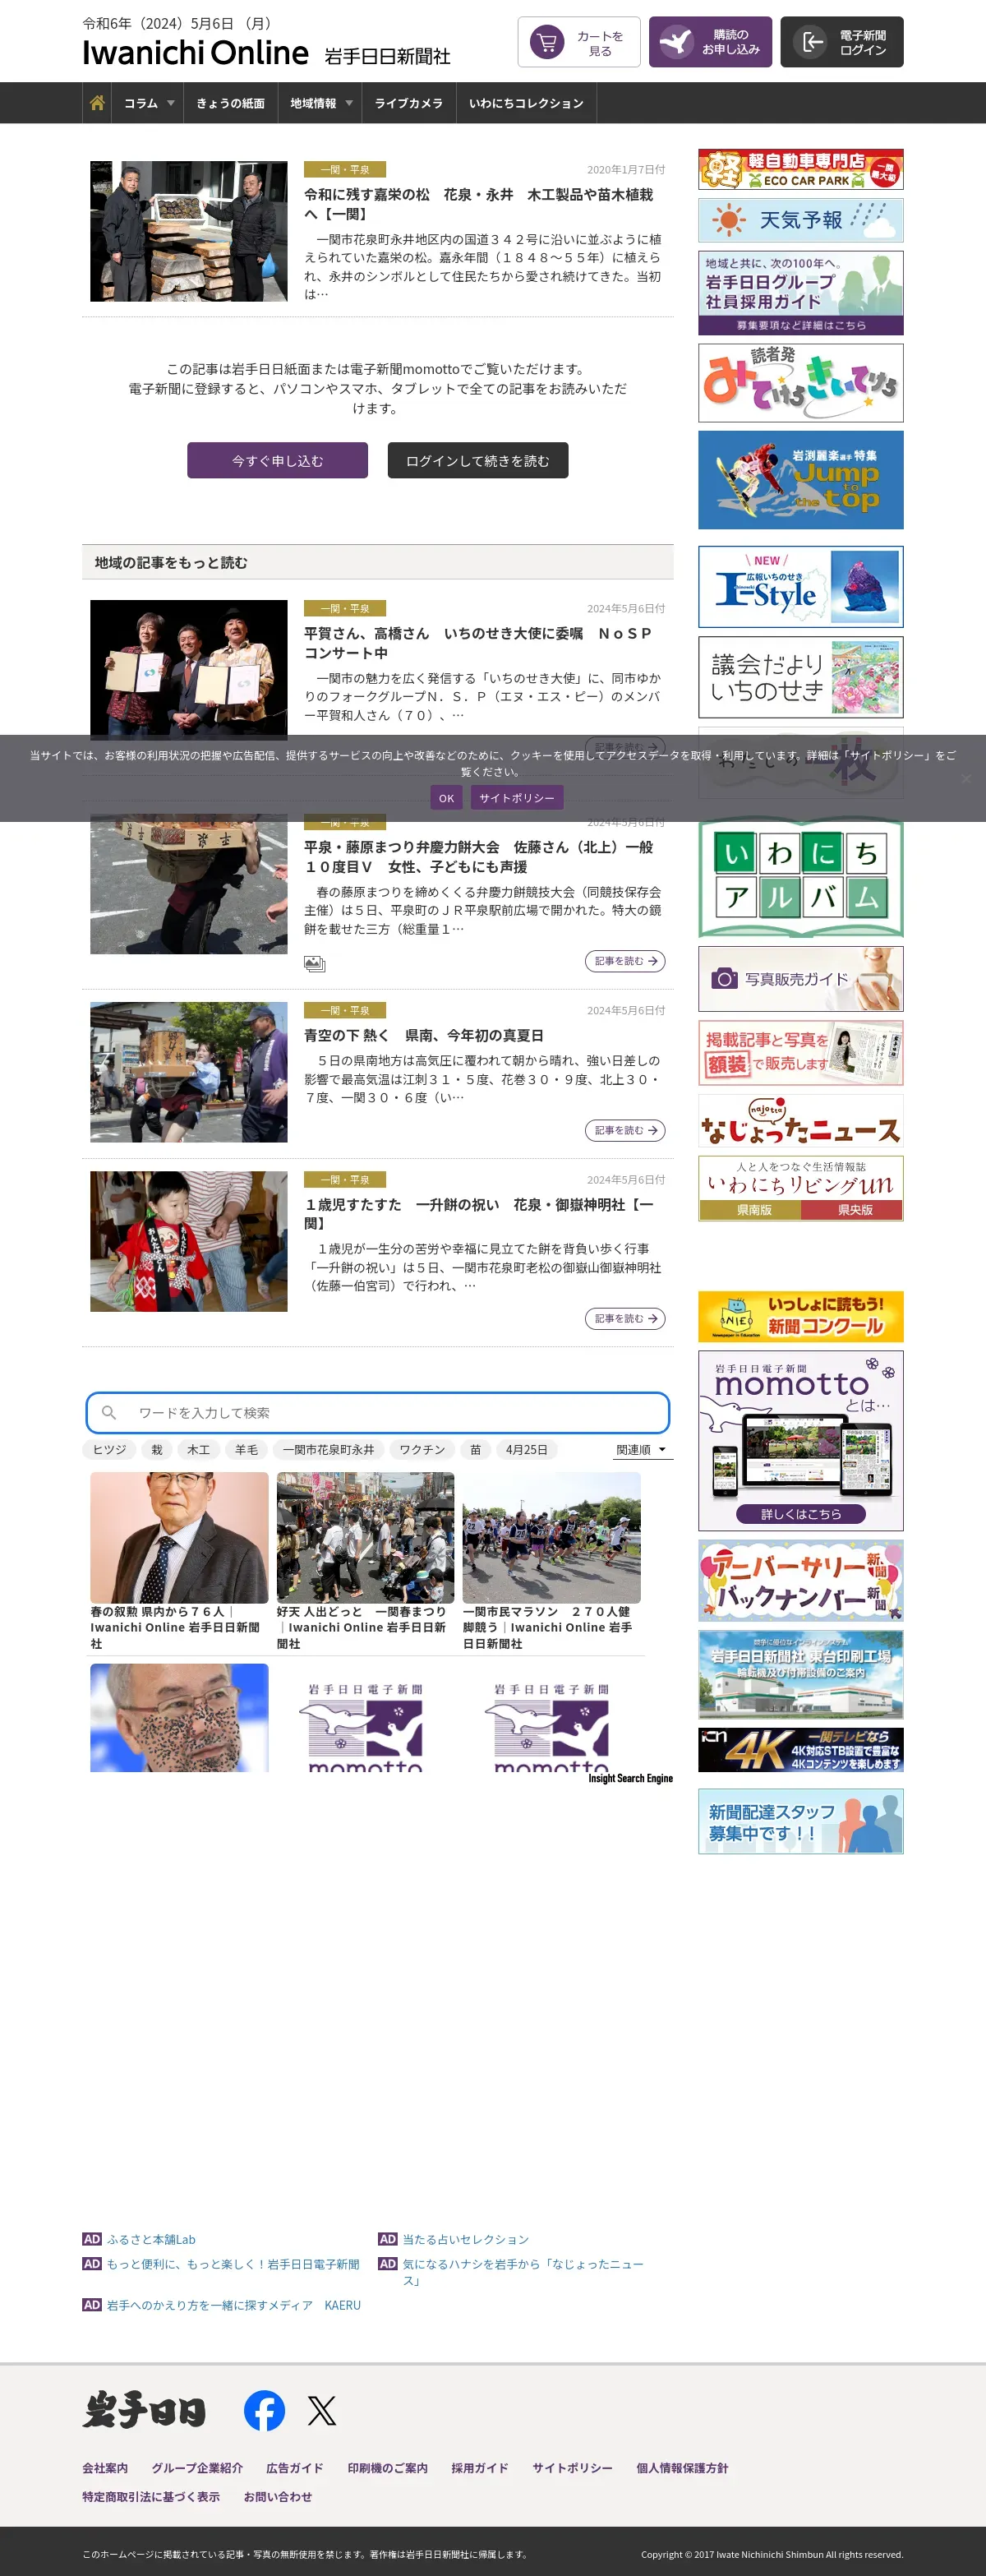Open the home icon in navigation bar

point(97,103)
